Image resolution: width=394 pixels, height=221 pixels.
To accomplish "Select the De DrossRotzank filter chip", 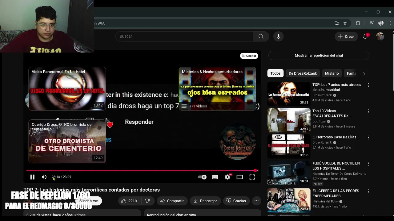I will click(x=303, y=73).
